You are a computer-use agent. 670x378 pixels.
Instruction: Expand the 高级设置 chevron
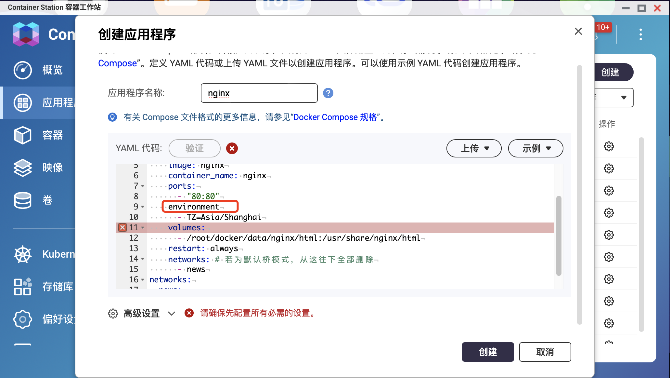pyautogui.click(x=172, y=313)
